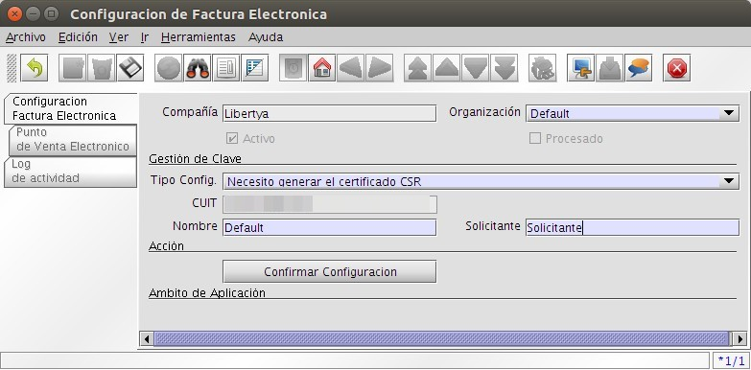Go to the Home menu house icon
The image size is (751, 370).
pyautogui.click(x=322, y=68)
